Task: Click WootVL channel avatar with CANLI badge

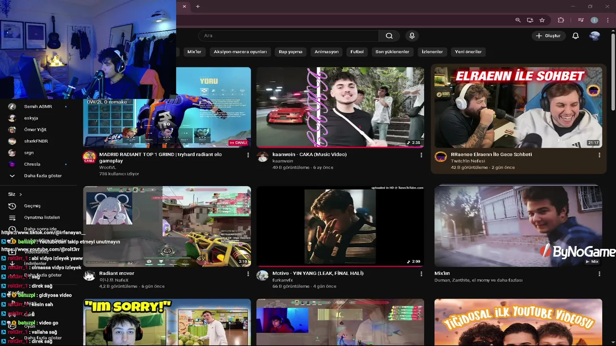Action: (89, 157)
